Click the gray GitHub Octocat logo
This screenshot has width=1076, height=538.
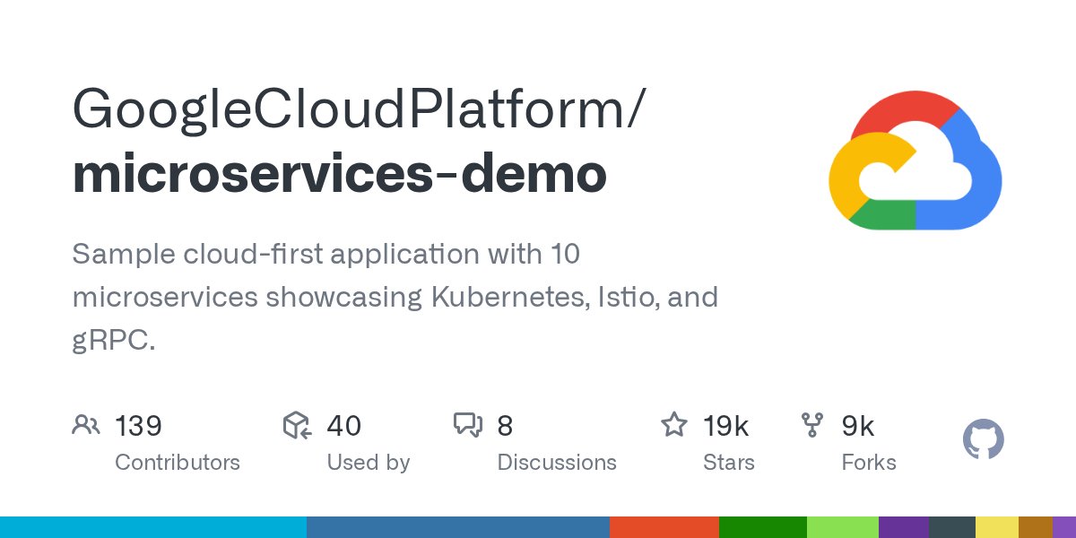[983, 438]
